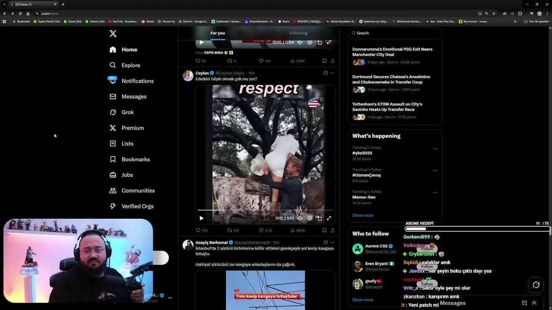Open Explore from the sidebar

pyautogui.click(x=125, y=65)
